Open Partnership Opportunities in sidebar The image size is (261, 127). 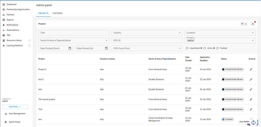click(18, 10)
